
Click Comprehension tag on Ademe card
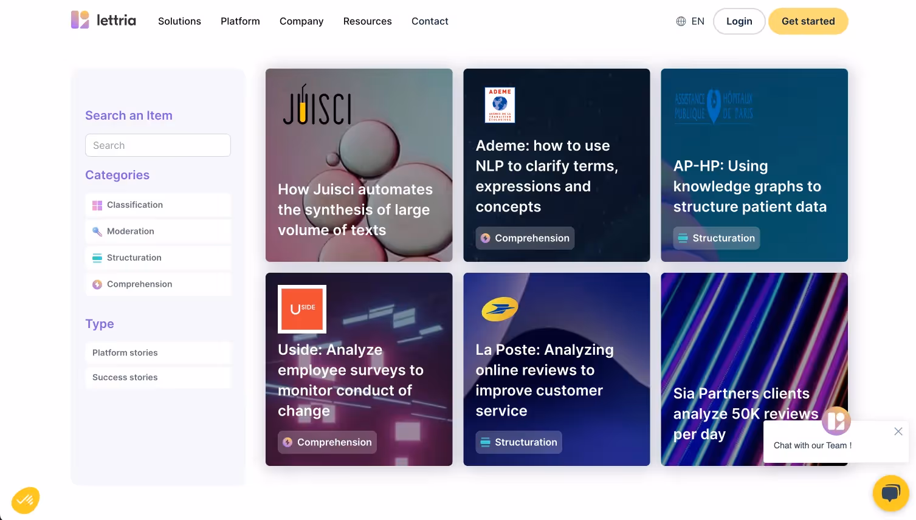[x=525, y=238]
